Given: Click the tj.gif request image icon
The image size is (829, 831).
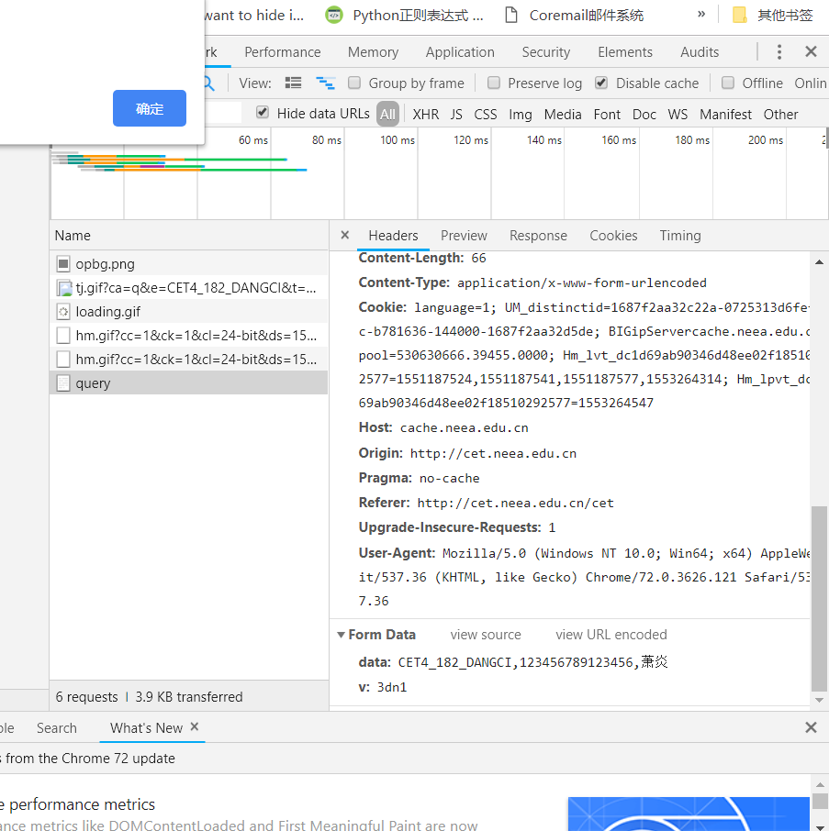Looking at the screenshot, I should coord(63,288).
